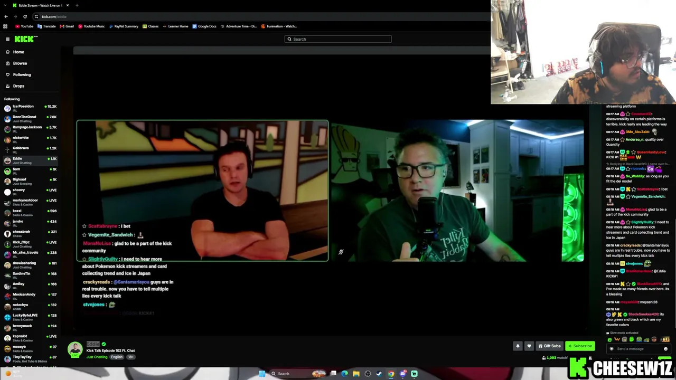Open kapnalot's channel in Following
This screenshot has width=676, height=380.
(32, 338)
